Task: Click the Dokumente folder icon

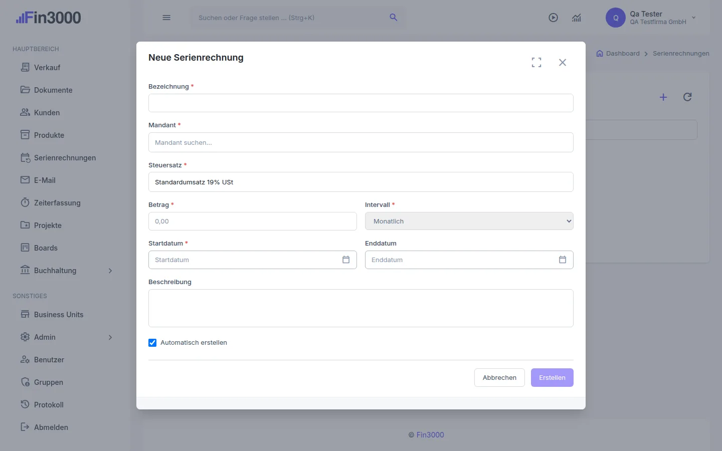Action: (25, 90)
